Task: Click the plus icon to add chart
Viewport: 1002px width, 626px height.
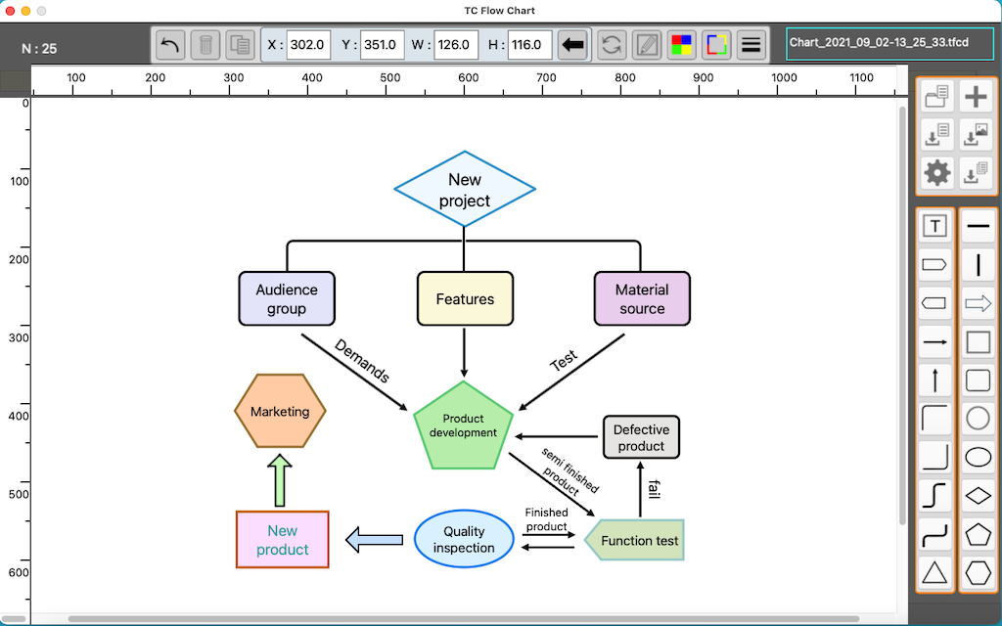Action: point(977,96)
